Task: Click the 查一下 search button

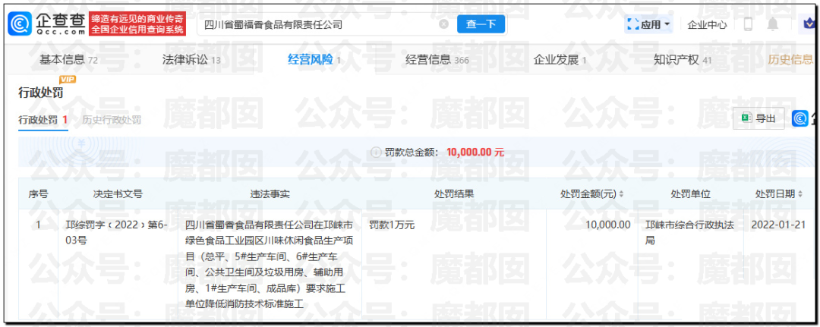Action: tap(481, 24)
